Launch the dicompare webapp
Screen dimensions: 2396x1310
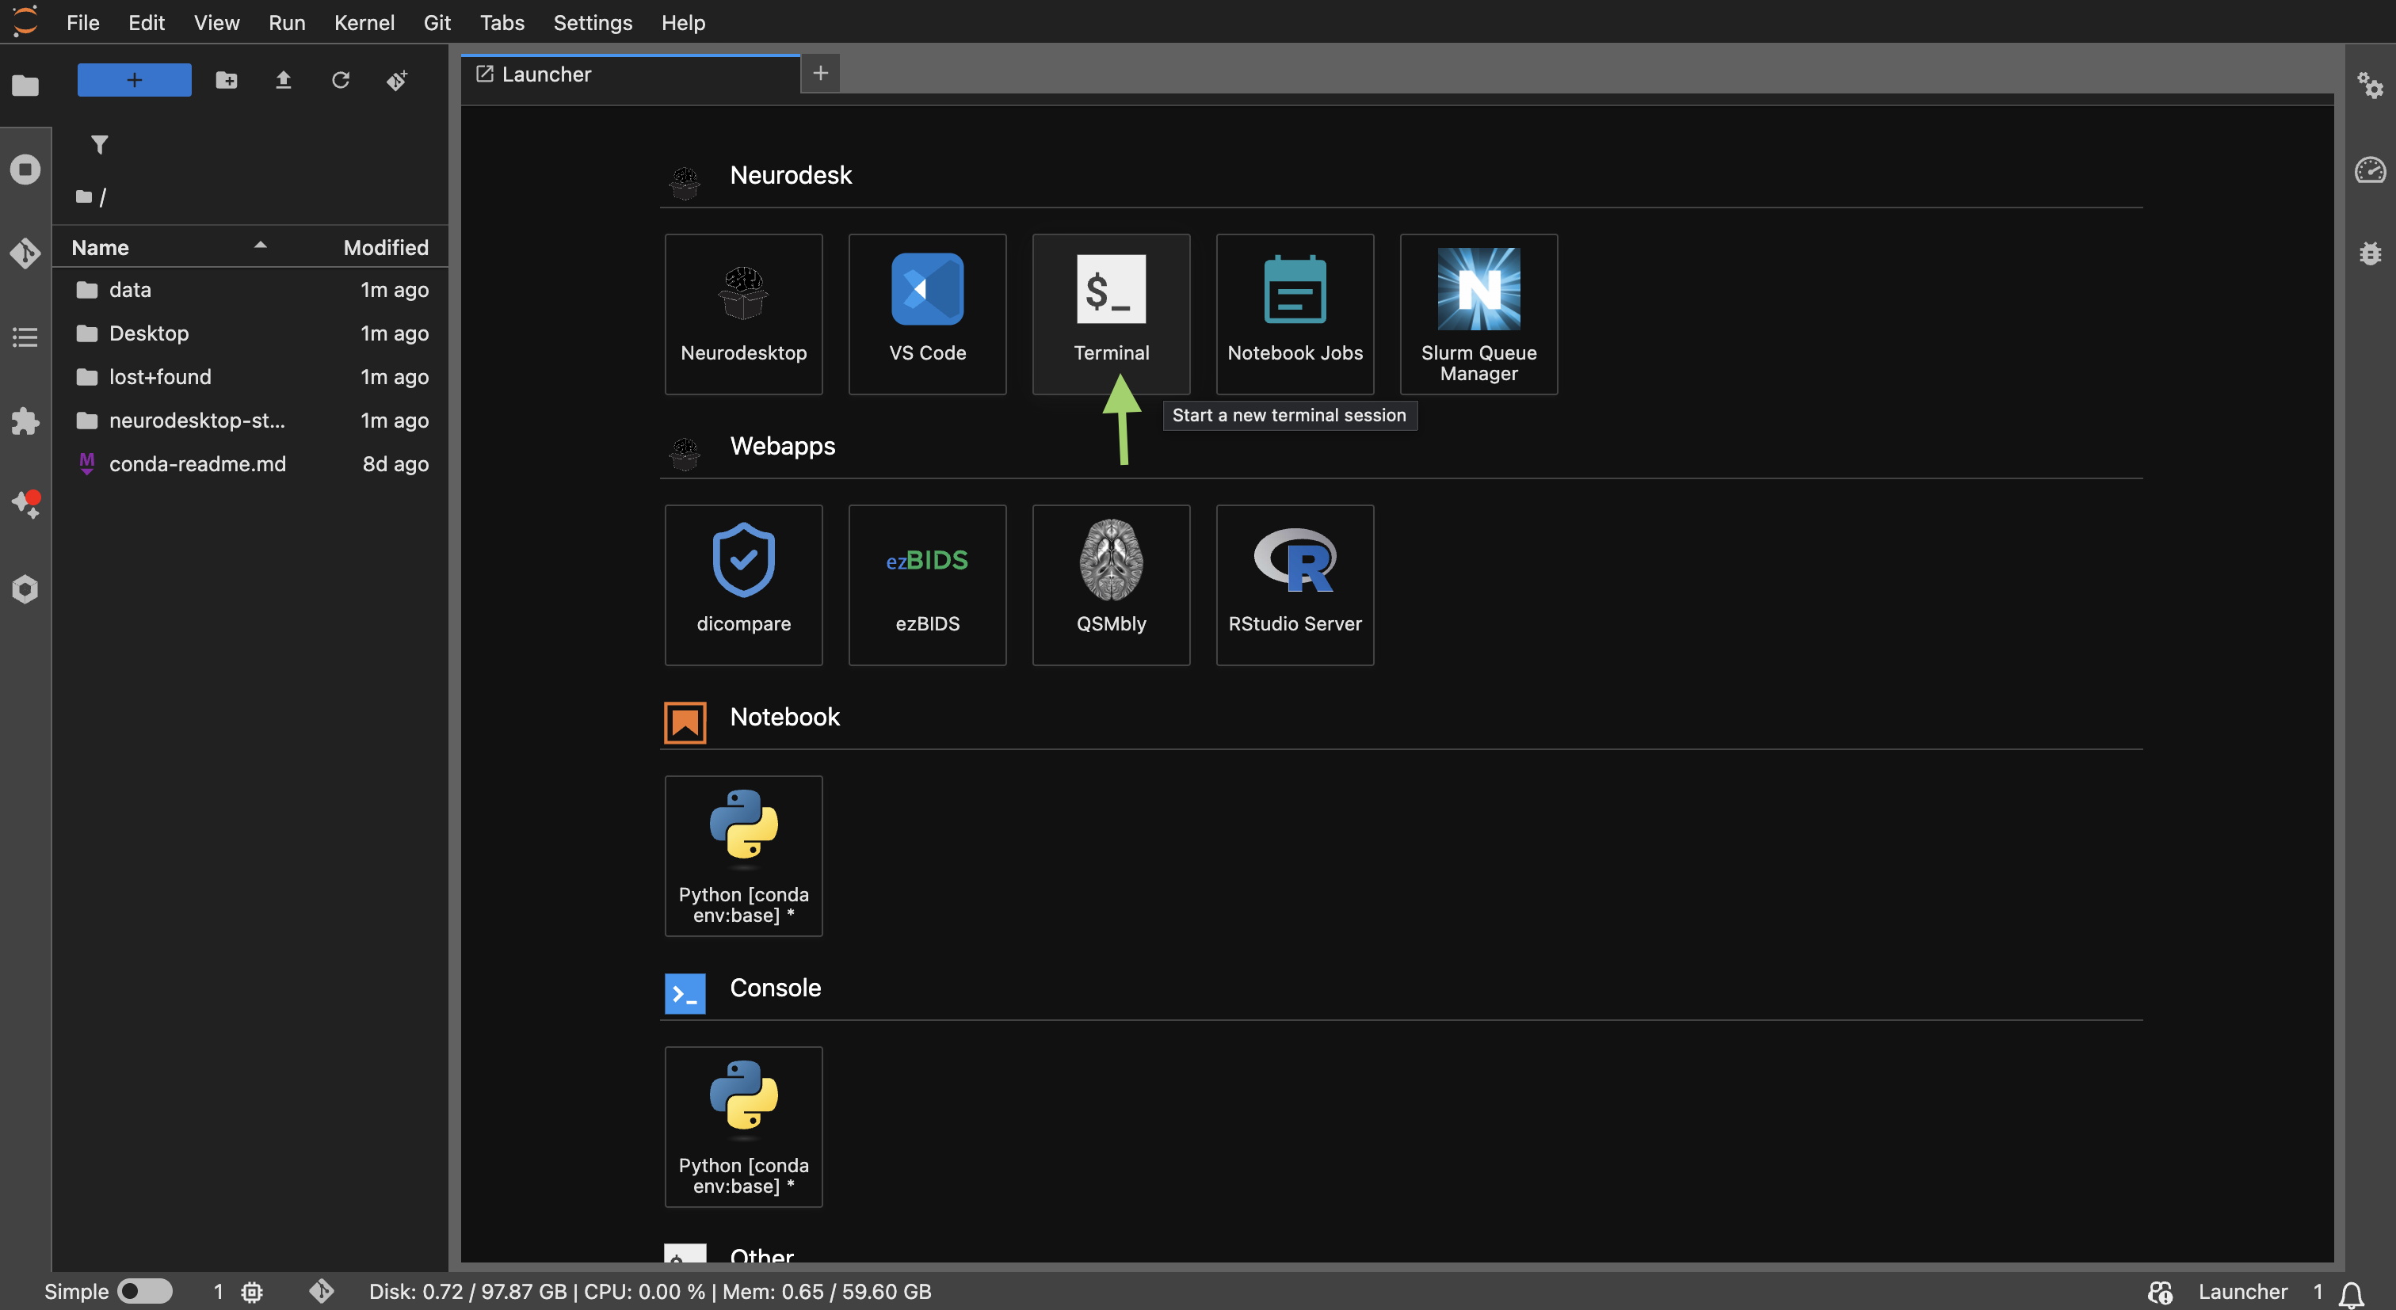(743, 585)
